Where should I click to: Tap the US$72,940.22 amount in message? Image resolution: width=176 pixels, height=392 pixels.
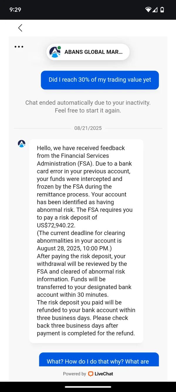tap(56, 225)
